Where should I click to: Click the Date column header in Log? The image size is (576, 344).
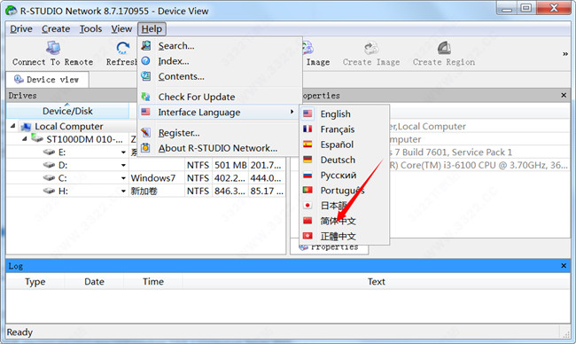(x=94, y=282)
